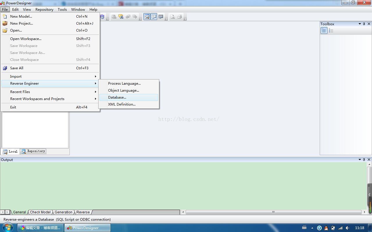Image resolution: width=372 pixels, height=232 pixels.
Task: Switch to the Repository browser tab
Action: click(33, 151)
